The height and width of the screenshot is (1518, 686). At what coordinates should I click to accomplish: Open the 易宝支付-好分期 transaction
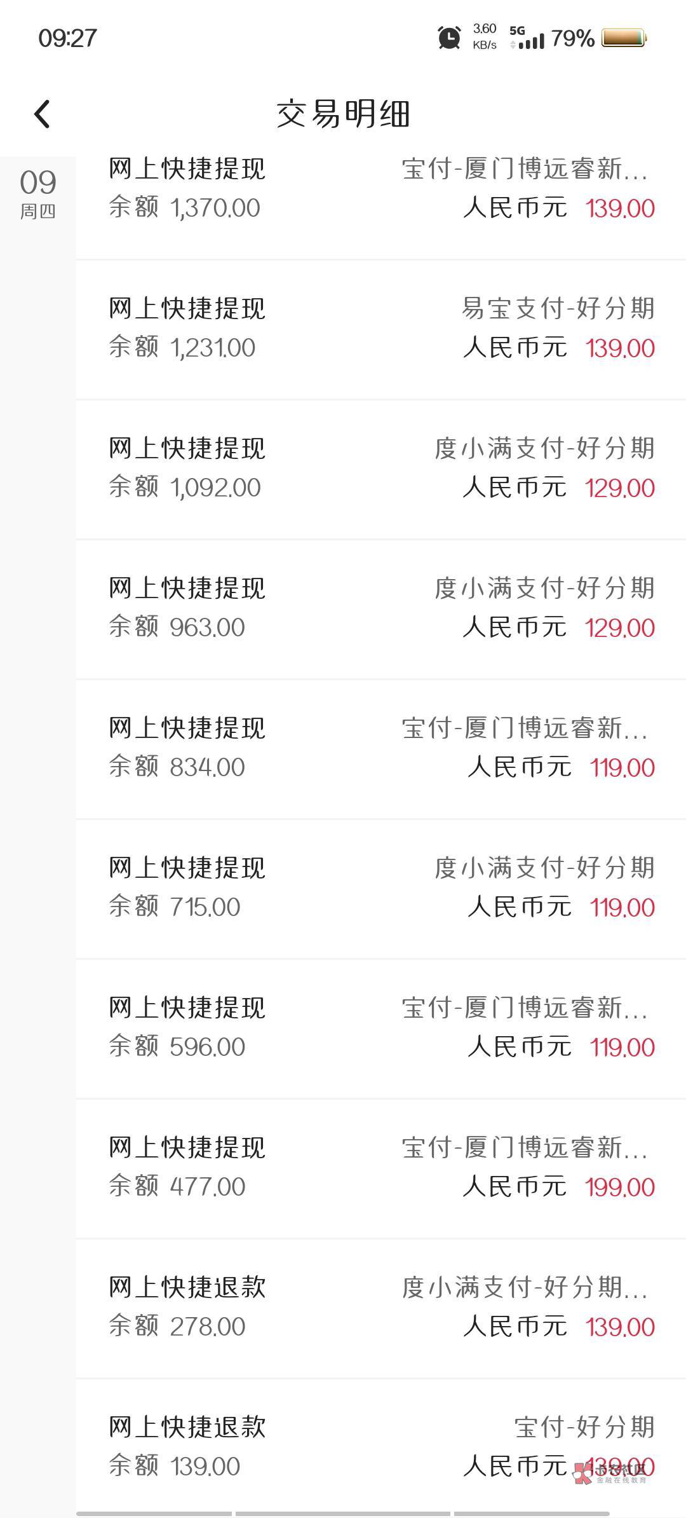click(x=381, y=329)
